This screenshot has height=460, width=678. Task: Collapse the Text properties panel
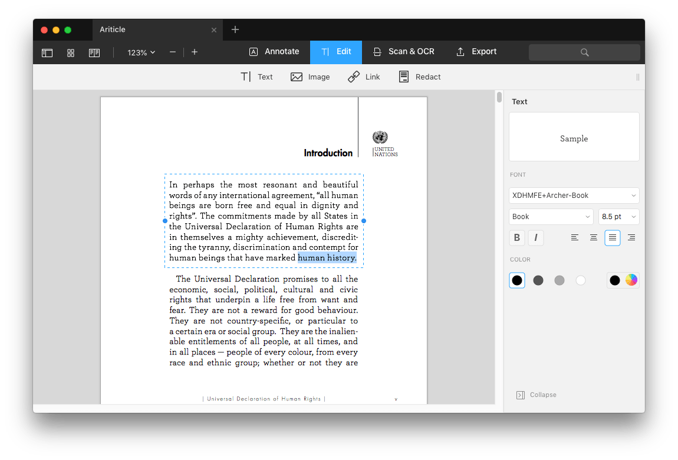(536, 395)
